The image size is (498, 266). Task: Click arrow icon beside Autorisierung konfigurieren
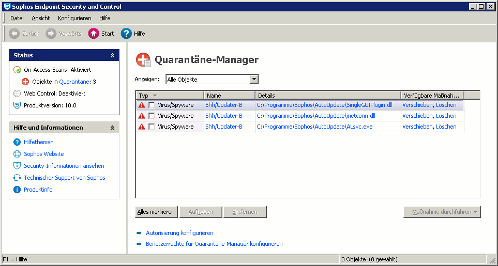click(139, 233)
